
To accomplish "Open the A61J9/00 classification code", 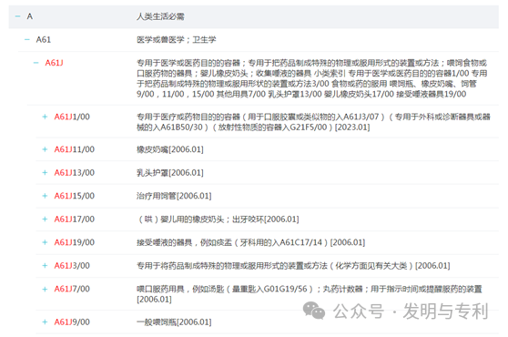I will coord(72,322).
